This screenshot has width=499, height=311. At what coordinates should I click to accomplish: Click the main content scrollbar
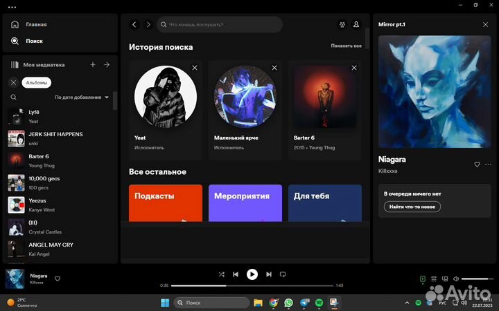pos(367,38)
